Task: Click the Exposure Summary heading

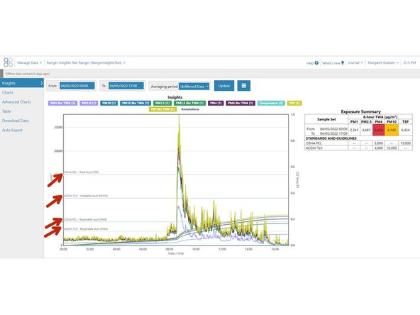Action: click(x=360, y=111)
